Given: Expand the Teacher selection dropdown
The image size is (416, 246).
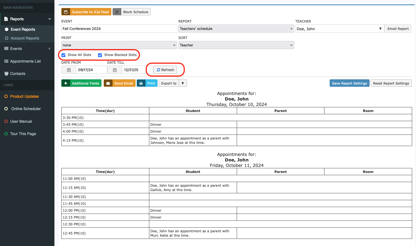Looking at the screenshot, I should click(x=339, y=29).
